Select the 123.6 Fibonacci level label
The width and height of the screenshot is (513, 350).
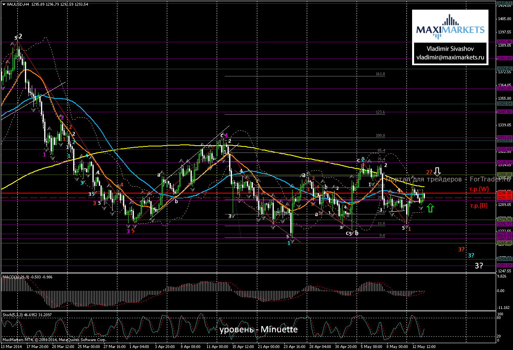tap(380, 113)
